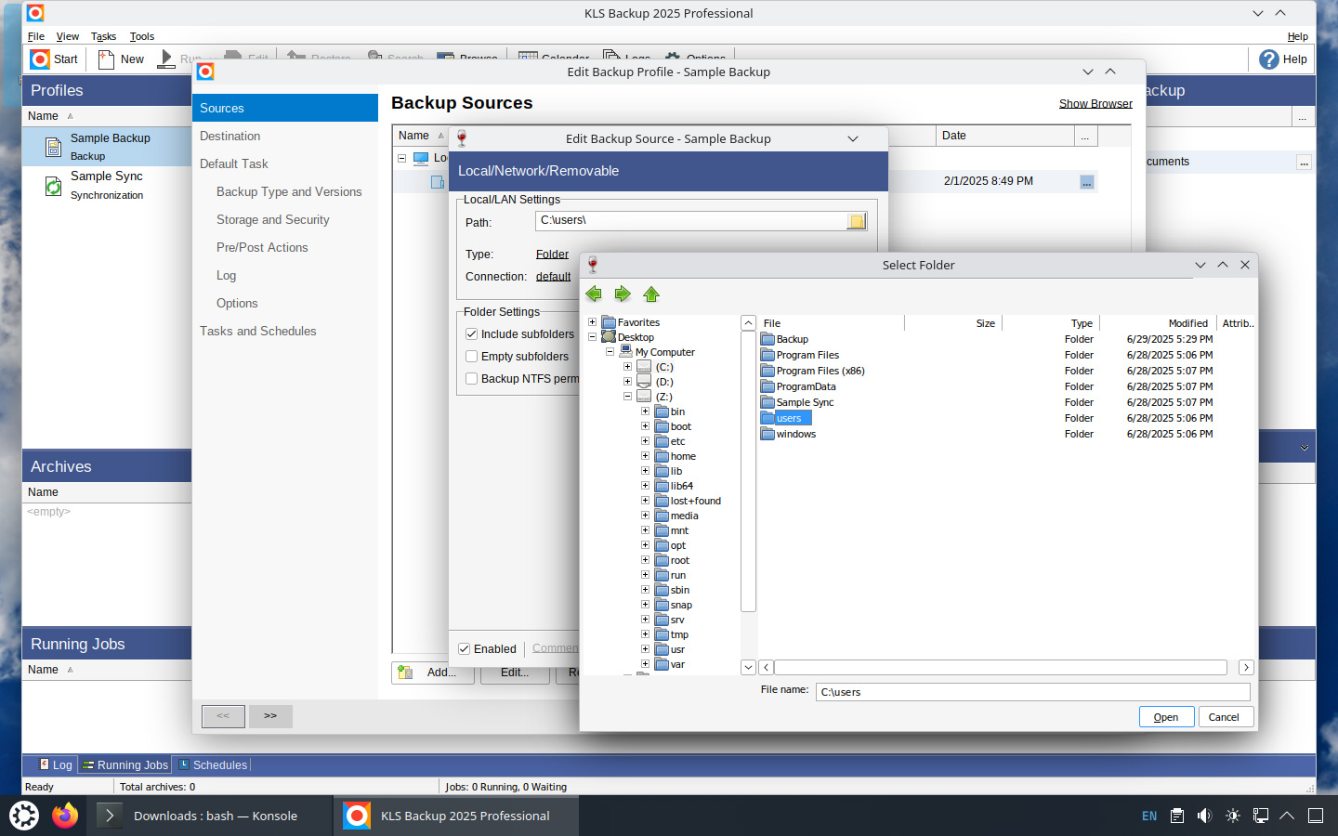The image size is (1338, 836).
Task: Launch Firefox from the taskbar
Action: point(65,816)
